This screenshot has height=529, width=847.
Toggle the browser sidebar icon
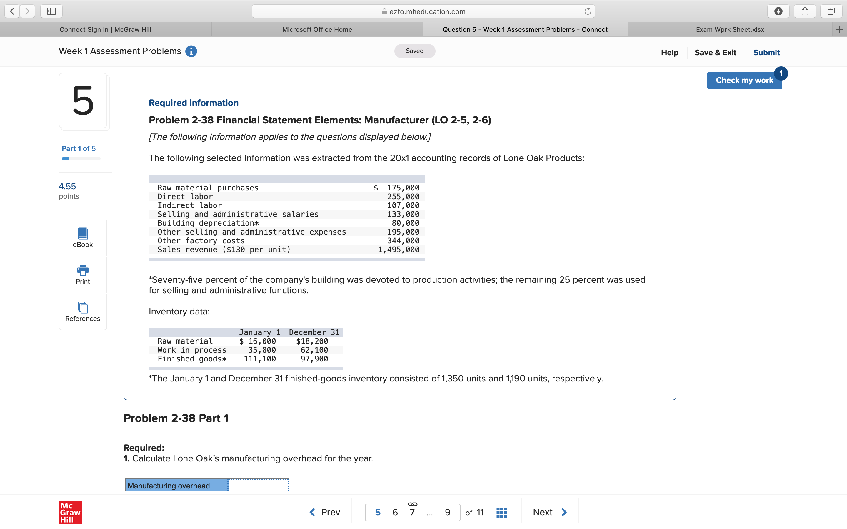(51, 11)
